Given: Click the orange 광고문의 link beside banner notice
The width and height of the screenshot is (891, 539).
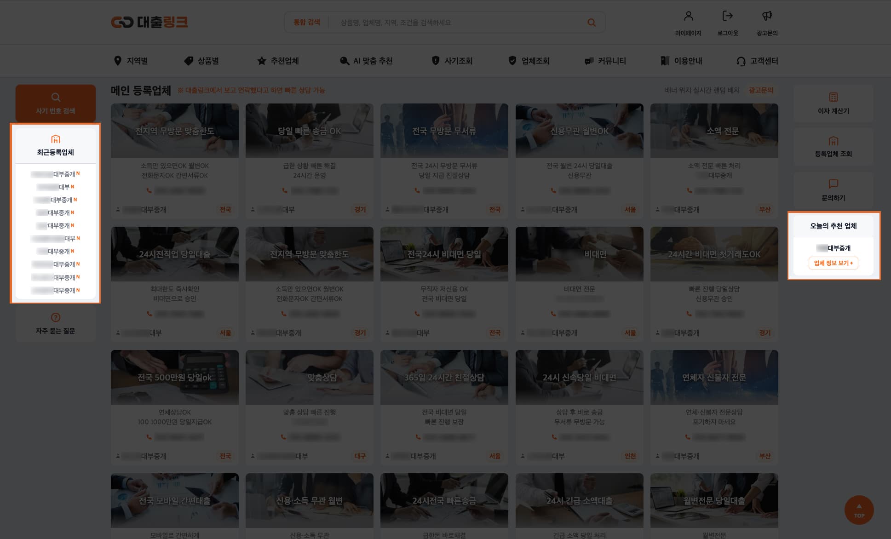Looking at the screenshot, I should [x=761, y=90].
